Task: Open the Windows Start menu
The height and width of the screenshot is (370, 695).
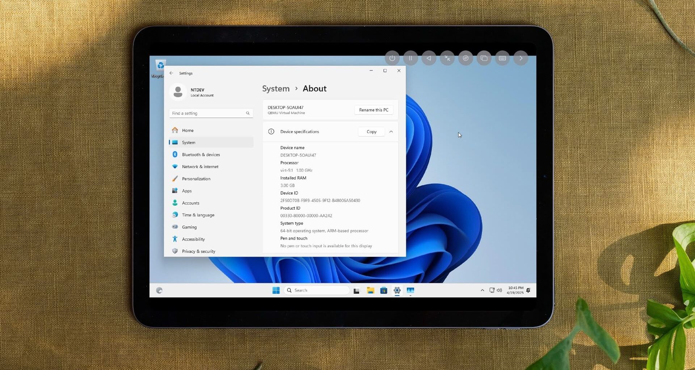Action: pos(276,290)
